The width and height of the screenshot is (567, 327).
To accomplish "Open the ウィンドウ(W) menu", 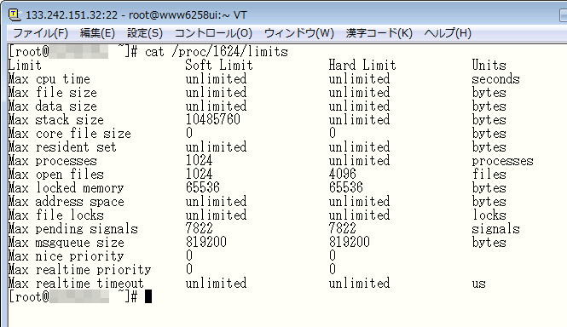I will (299, 33).
